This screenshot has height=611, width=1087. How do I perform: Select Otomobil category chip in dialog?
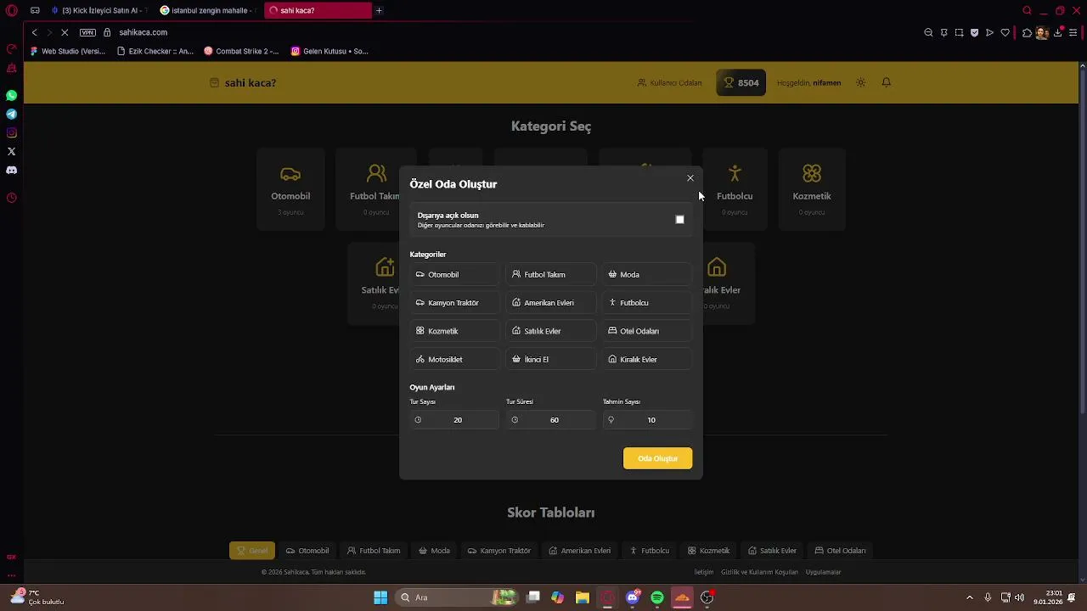[x=454, y=275]
